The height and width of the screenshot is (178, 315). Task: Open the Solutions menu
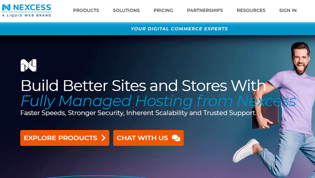(x=126, y=10)
